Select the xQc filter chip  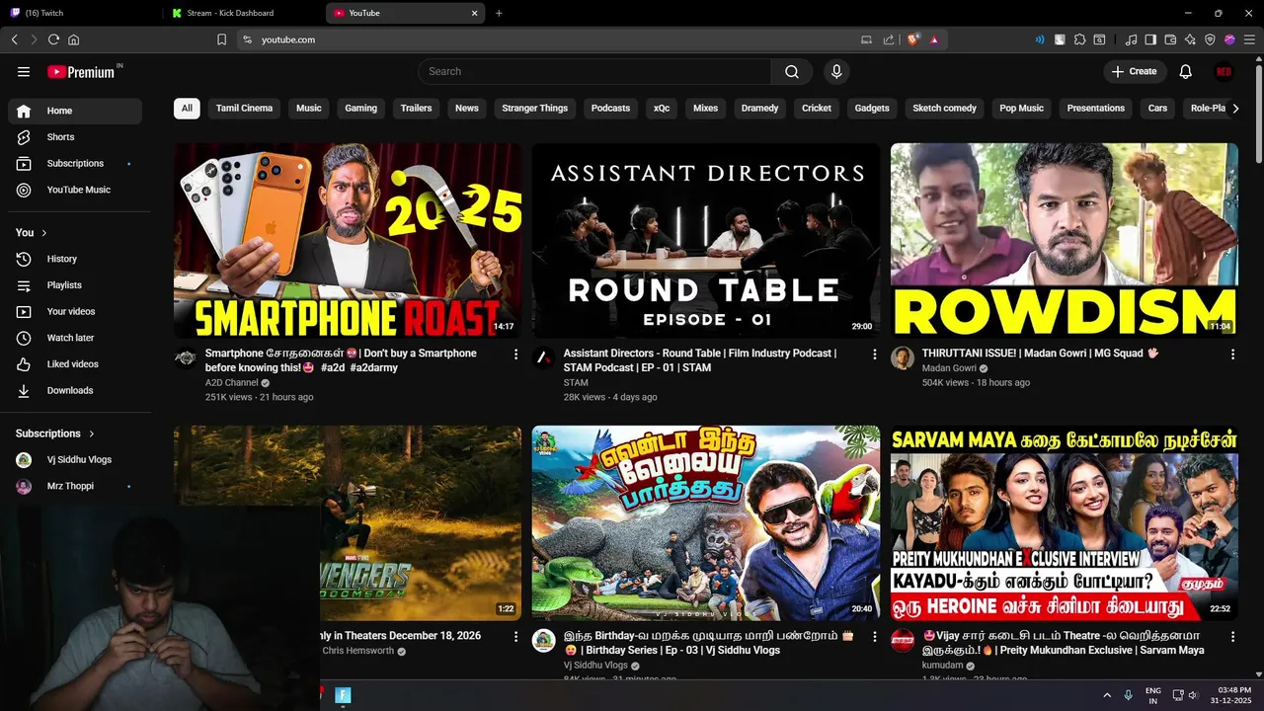coord(662,109)
